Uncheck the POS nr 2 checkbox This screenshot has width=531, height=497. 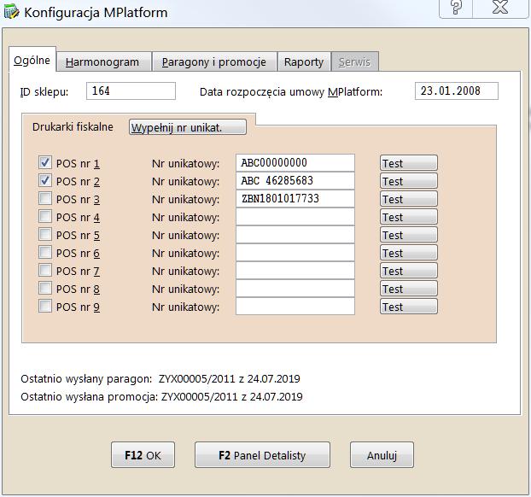coord(45,180)
